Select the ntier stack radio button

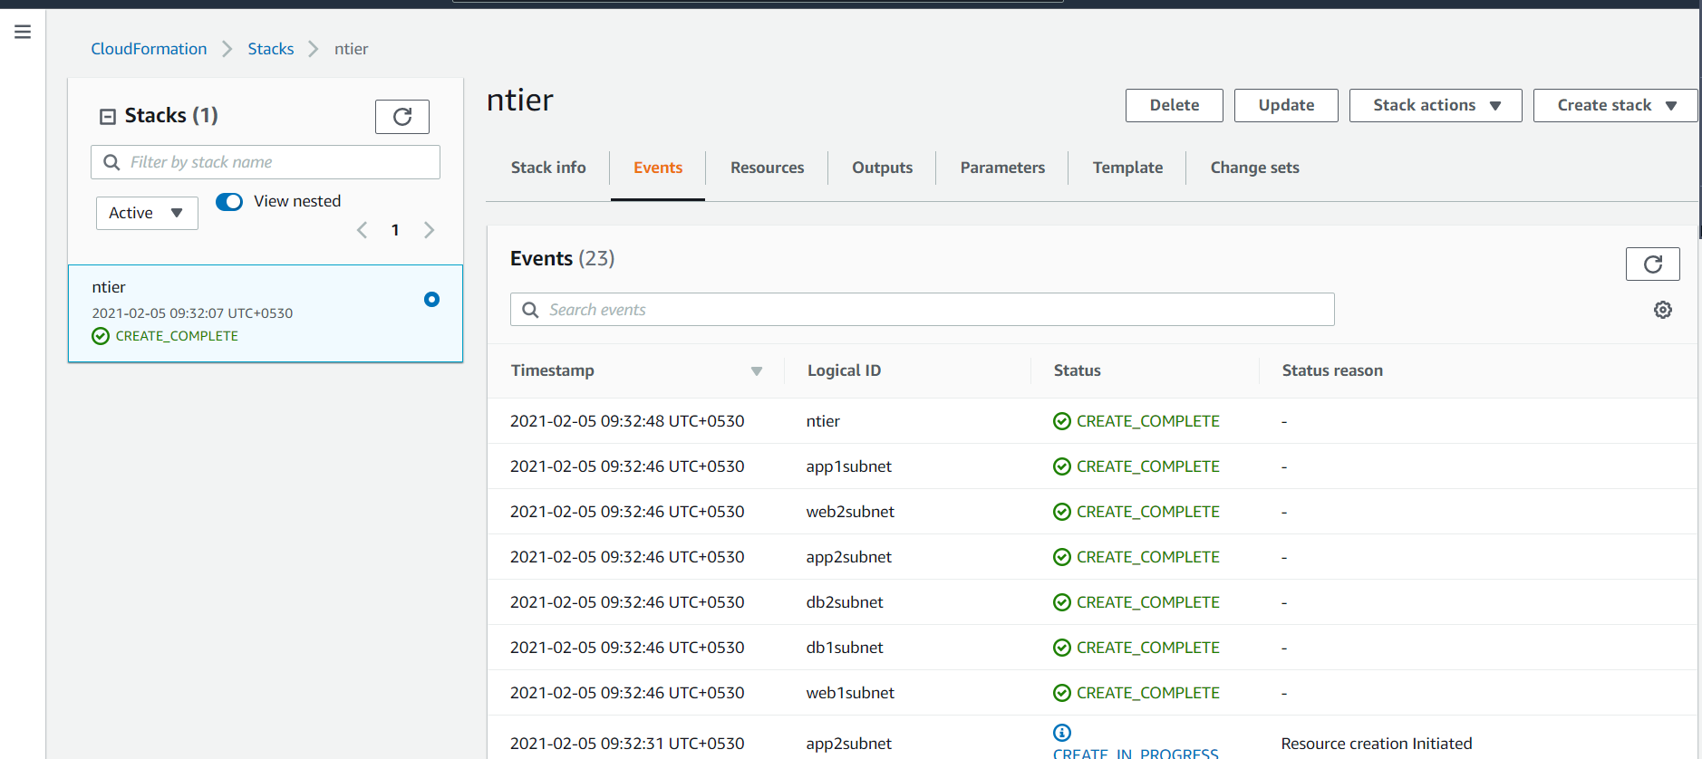click(431, 299)
